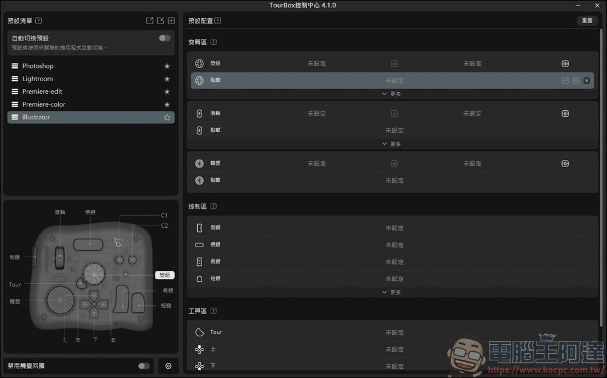Click 短鍵 label on device diagram

tap(166, 305)
